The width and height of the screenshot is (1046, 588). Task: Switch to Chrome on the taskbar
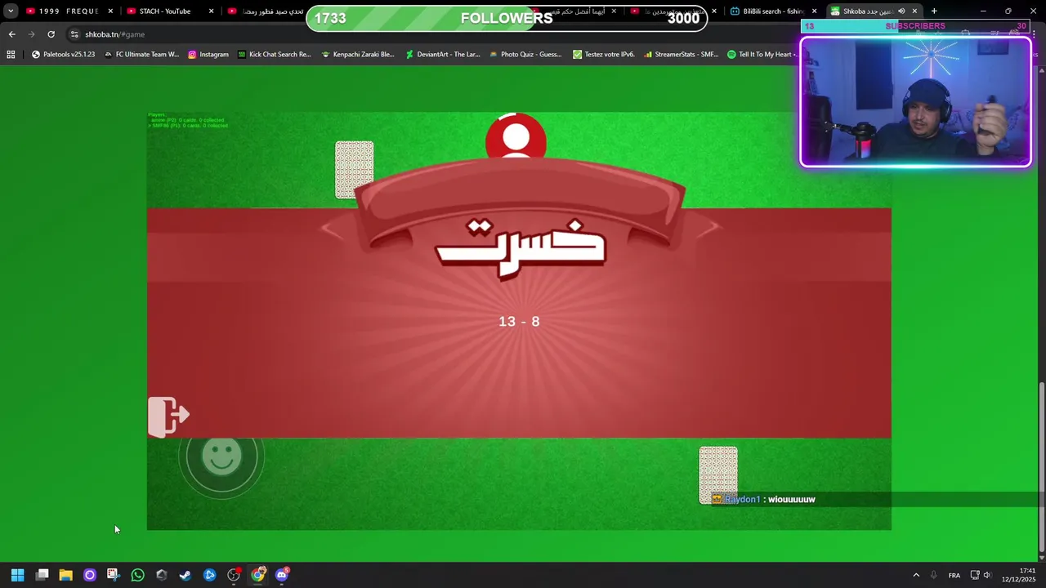[257, 575]
